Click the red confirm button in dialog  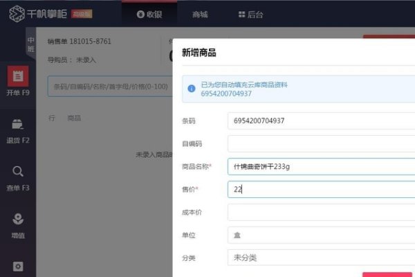[387, 275]
